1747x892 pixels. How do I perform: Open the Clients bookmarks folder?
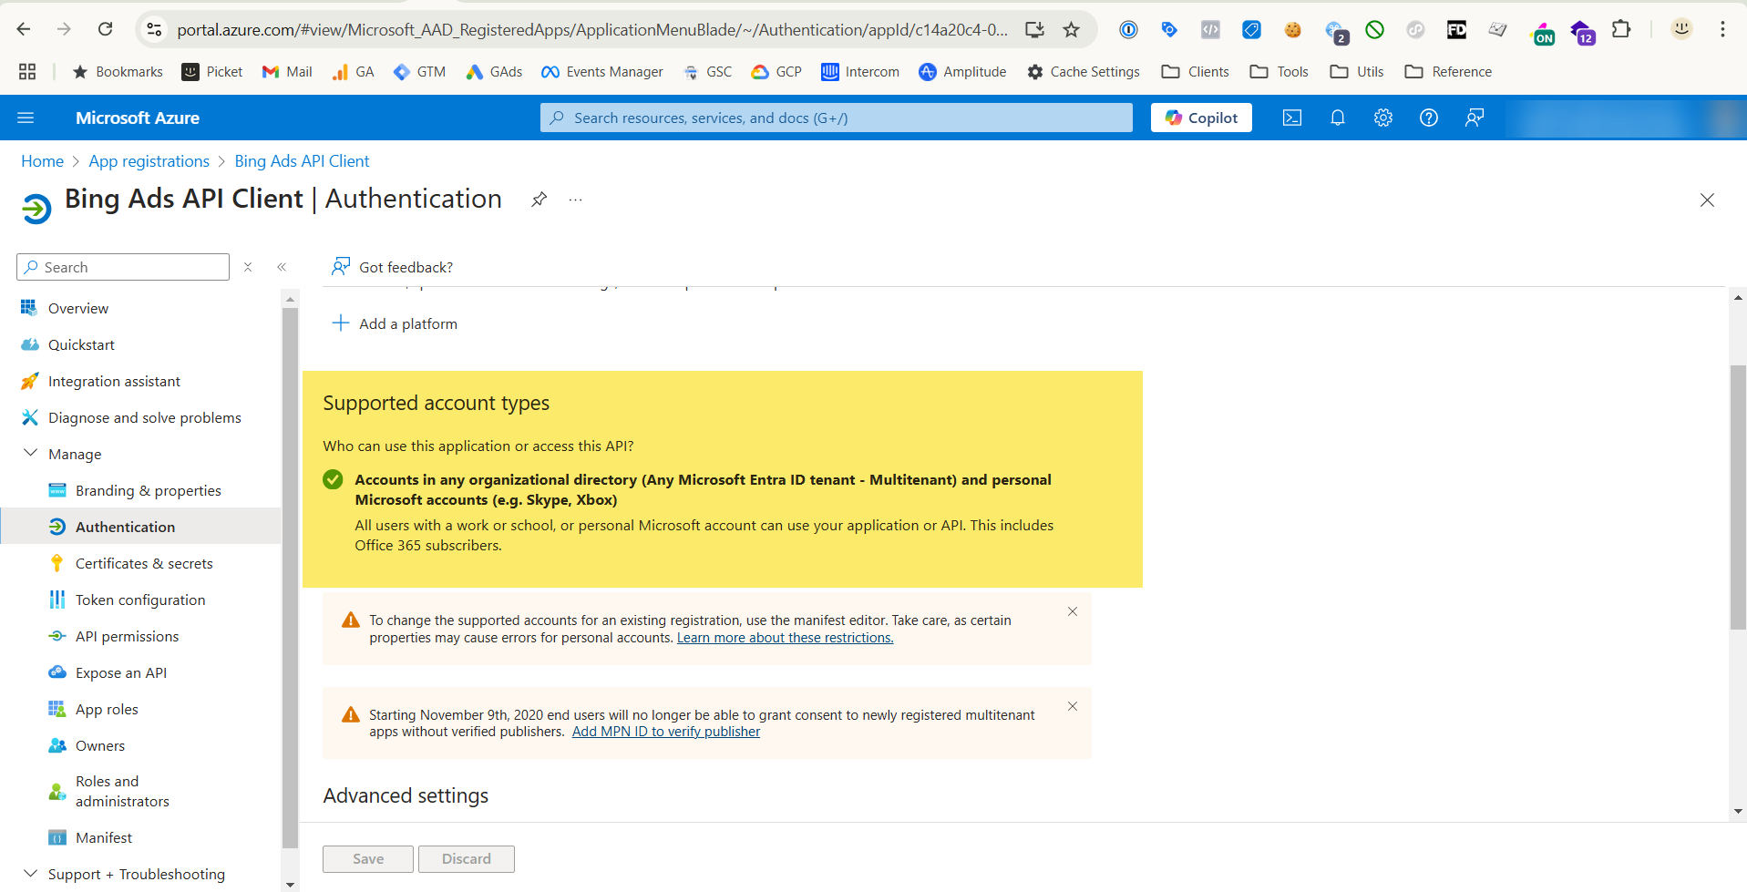1196,71
